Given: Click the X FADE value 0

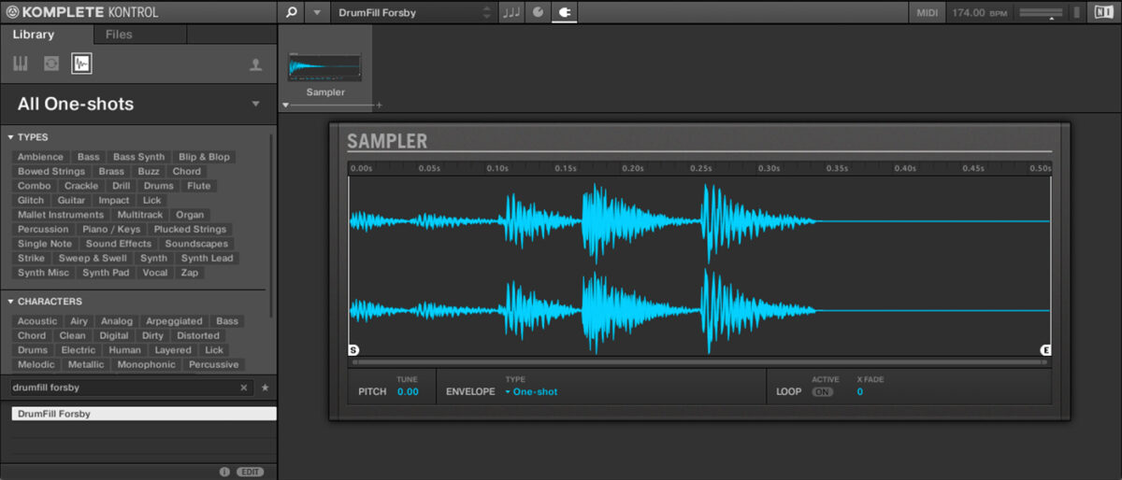Looking at the screenshot, I should (860, 391).
